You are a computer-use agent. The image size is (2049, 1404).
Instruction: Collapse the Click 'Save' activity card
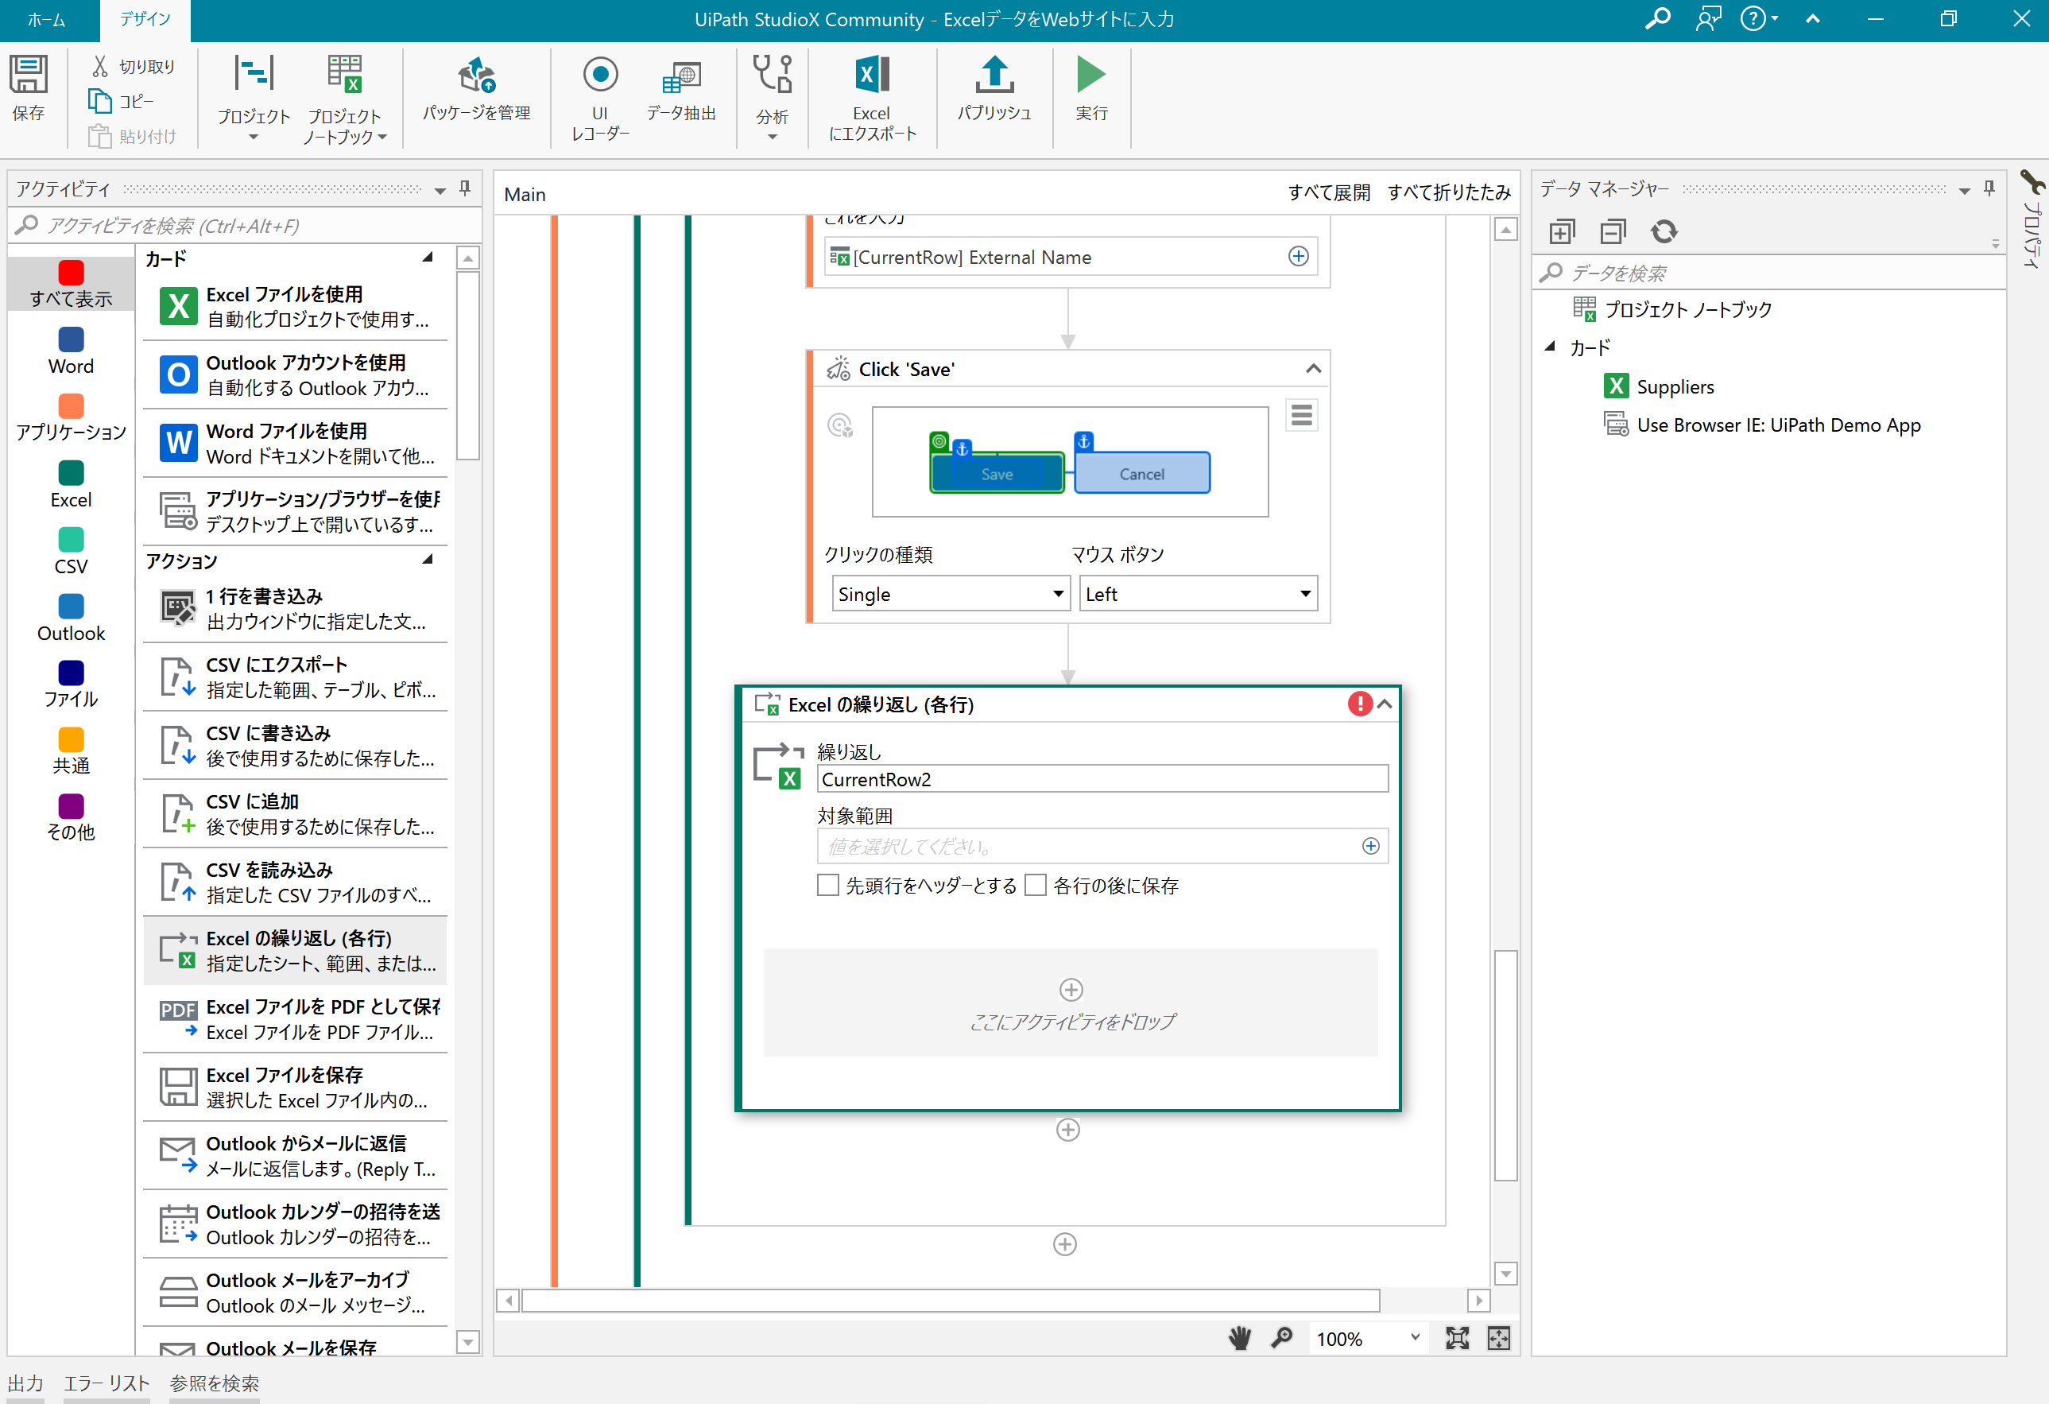[1313, 369]
